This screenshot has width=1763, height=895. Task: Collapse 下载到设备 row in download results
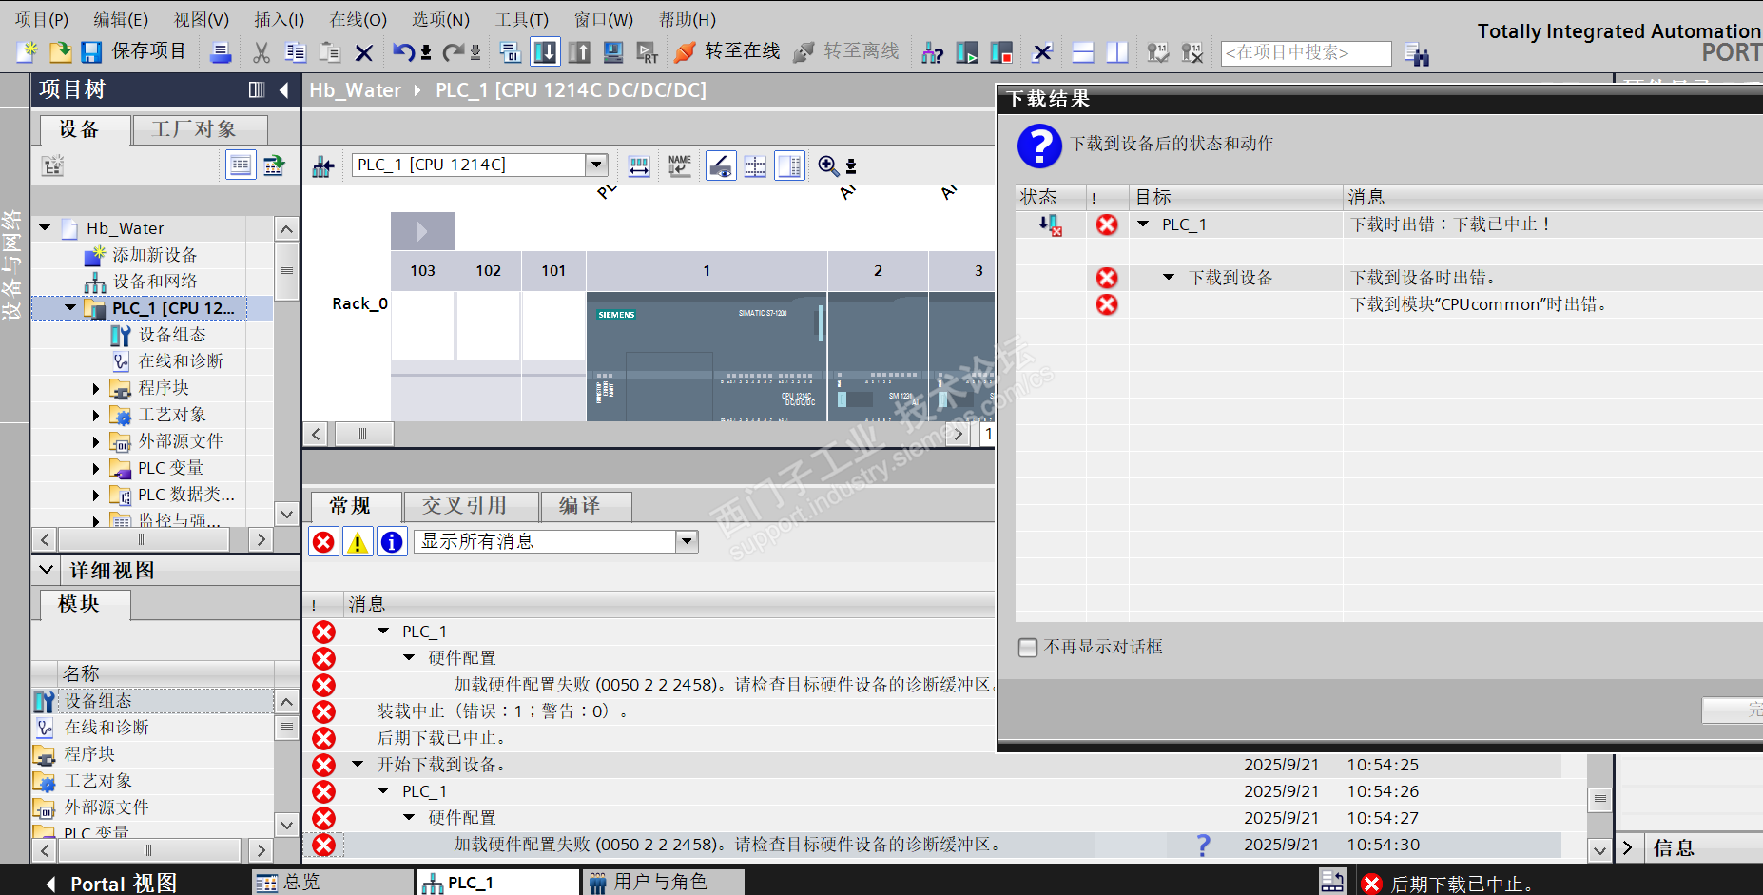(x=1169, y=278)
